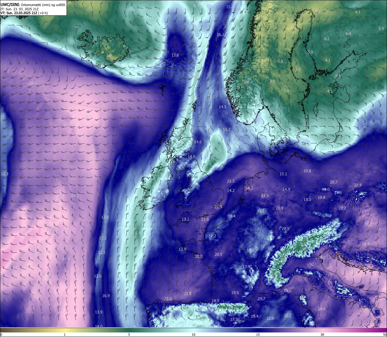Click the 20.8 value label
This screenshot has height=337, width=387.
307,171
